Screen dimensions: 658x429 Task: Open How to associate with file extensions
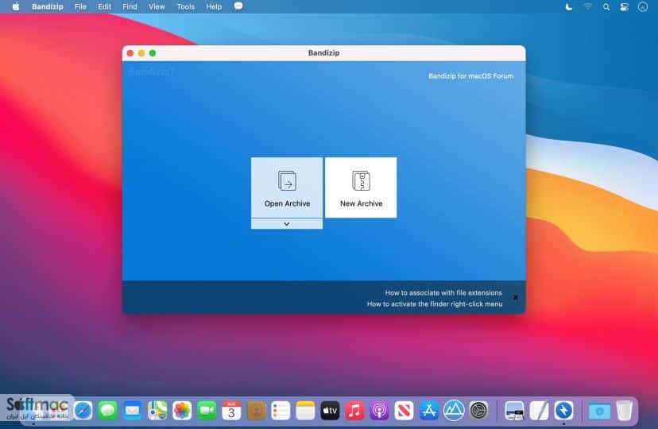pos(443,292)
